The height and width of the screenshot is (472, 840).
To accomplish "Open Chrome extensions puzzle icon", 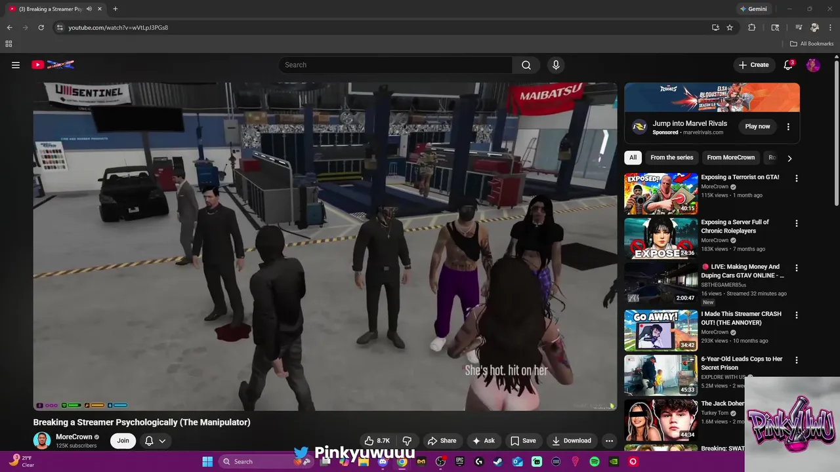I will click(x=752, y=28).
